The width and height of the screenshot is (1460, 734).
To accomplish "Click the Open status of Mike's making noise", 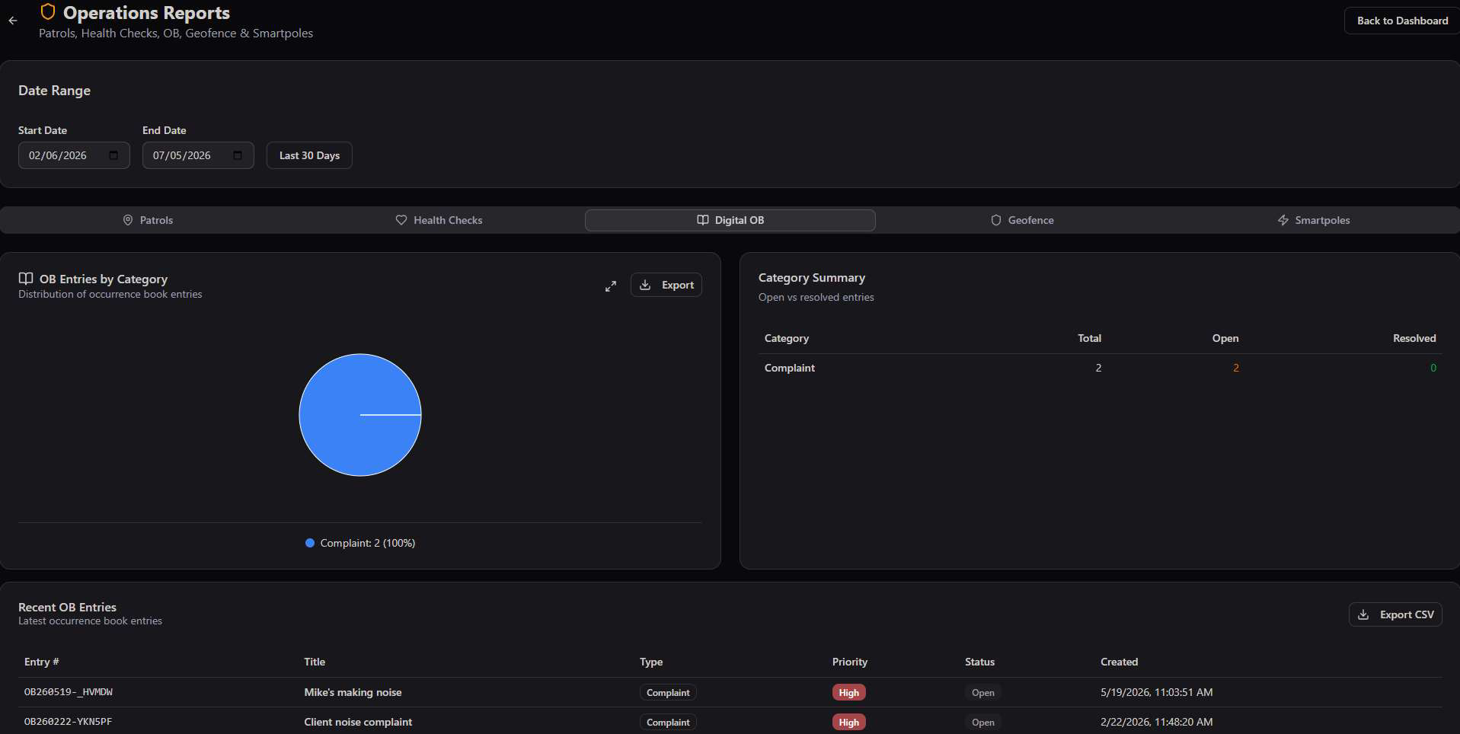I will (x=983, y=693).
